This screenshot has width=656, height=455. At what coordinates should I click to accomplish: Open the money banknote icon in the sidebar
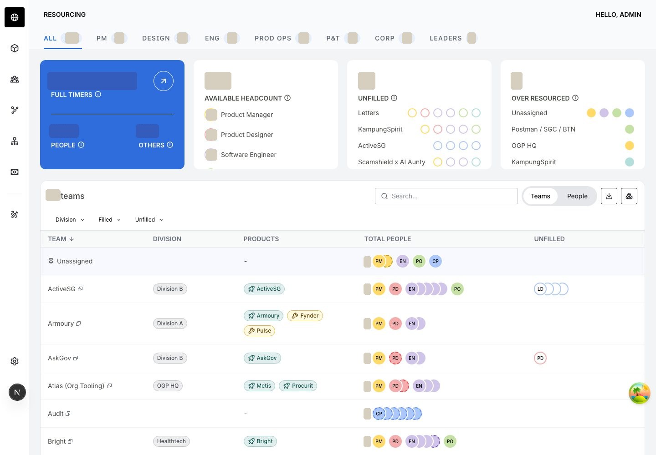tap(15, 172)
